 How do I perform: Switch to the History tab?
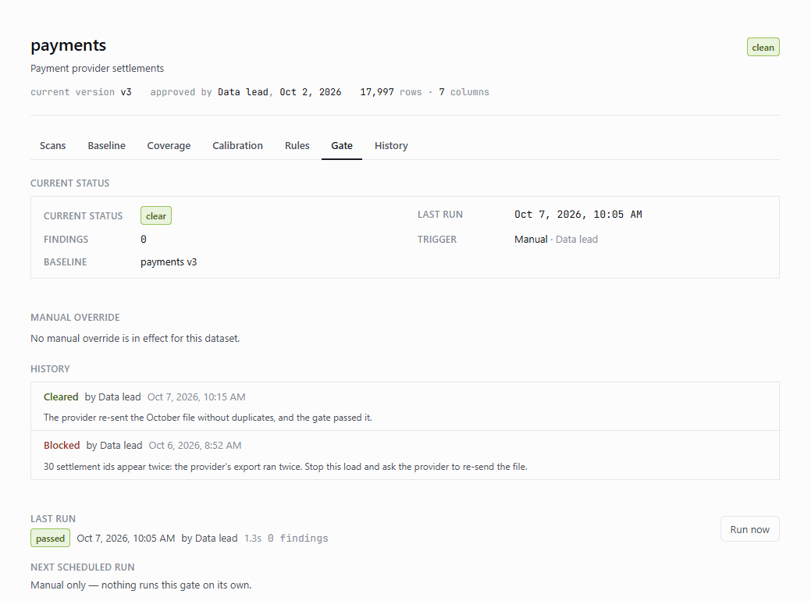(x=391, y=146)
